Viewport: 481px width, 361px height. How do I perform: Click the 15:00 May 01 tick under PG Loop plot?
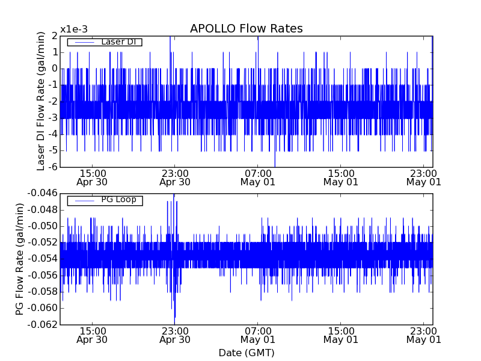(x=341, y=335)
